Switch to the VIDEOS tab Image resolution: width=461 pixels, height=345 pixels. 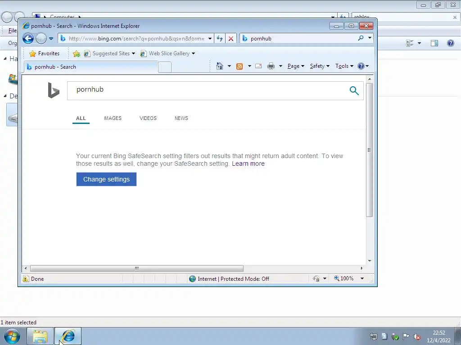click(148, 118)
